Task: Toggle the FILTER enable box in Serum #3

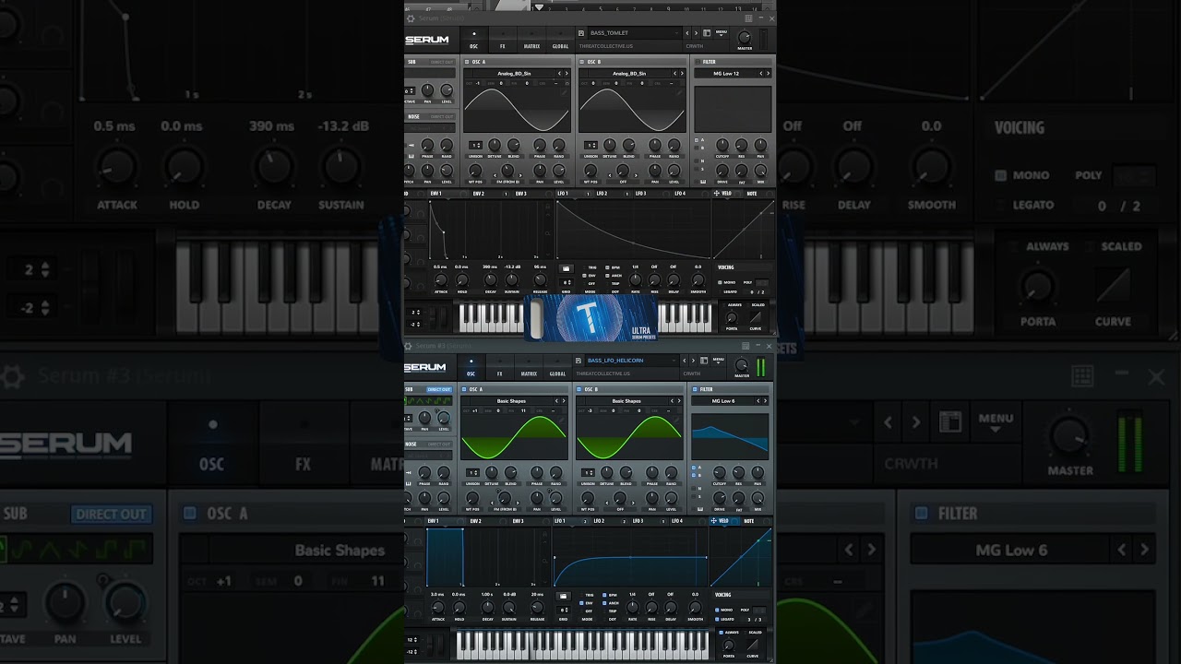Action: point(695,389)
